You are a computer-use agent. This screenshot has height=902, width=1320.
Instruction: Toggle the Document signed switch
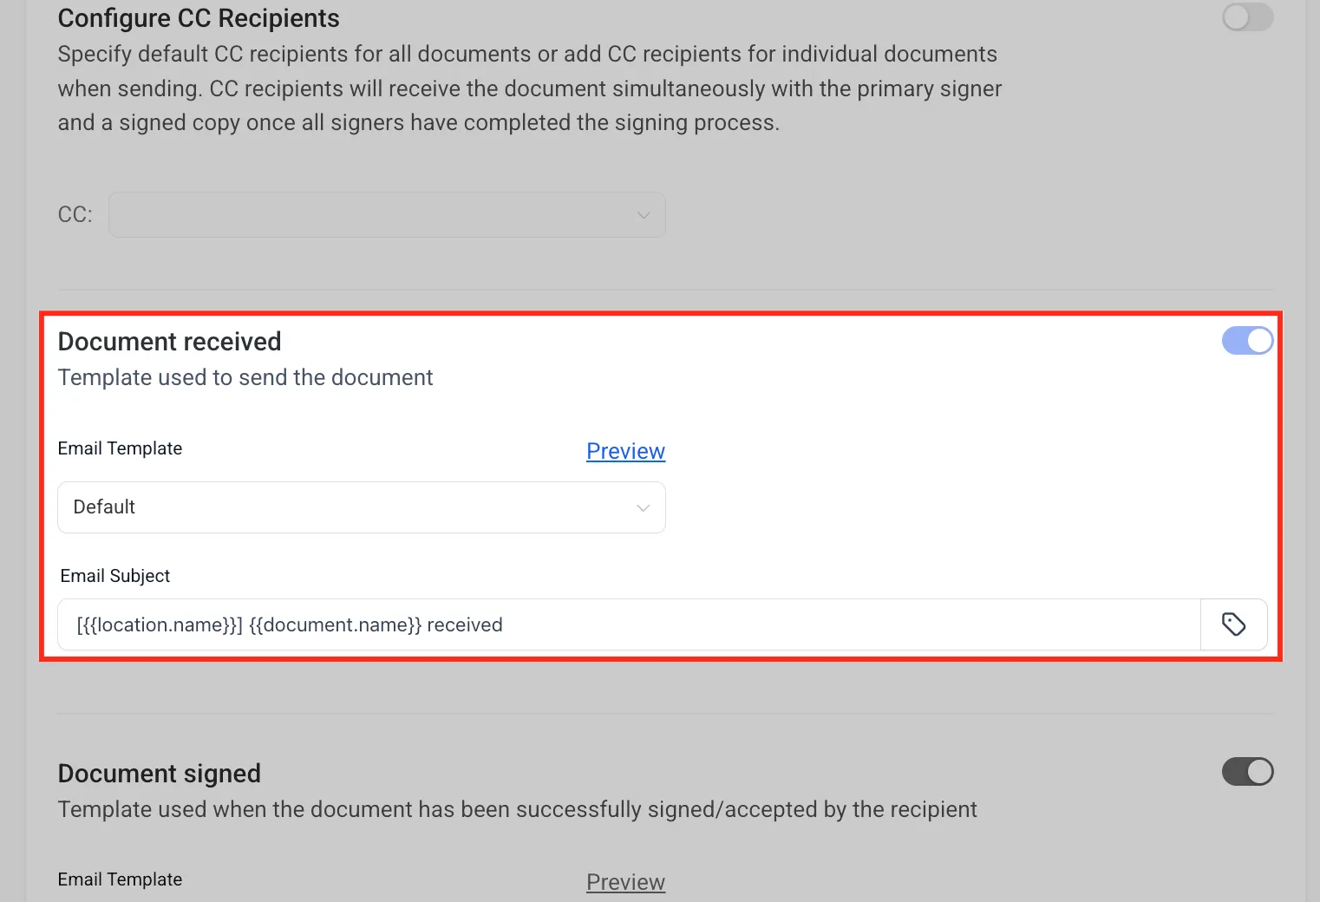(x=1247, y=772)
